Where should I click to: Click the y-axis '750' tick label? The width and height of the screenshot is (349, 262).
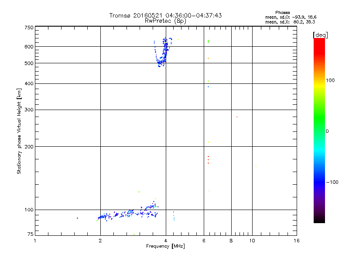[x=29, y=28]
